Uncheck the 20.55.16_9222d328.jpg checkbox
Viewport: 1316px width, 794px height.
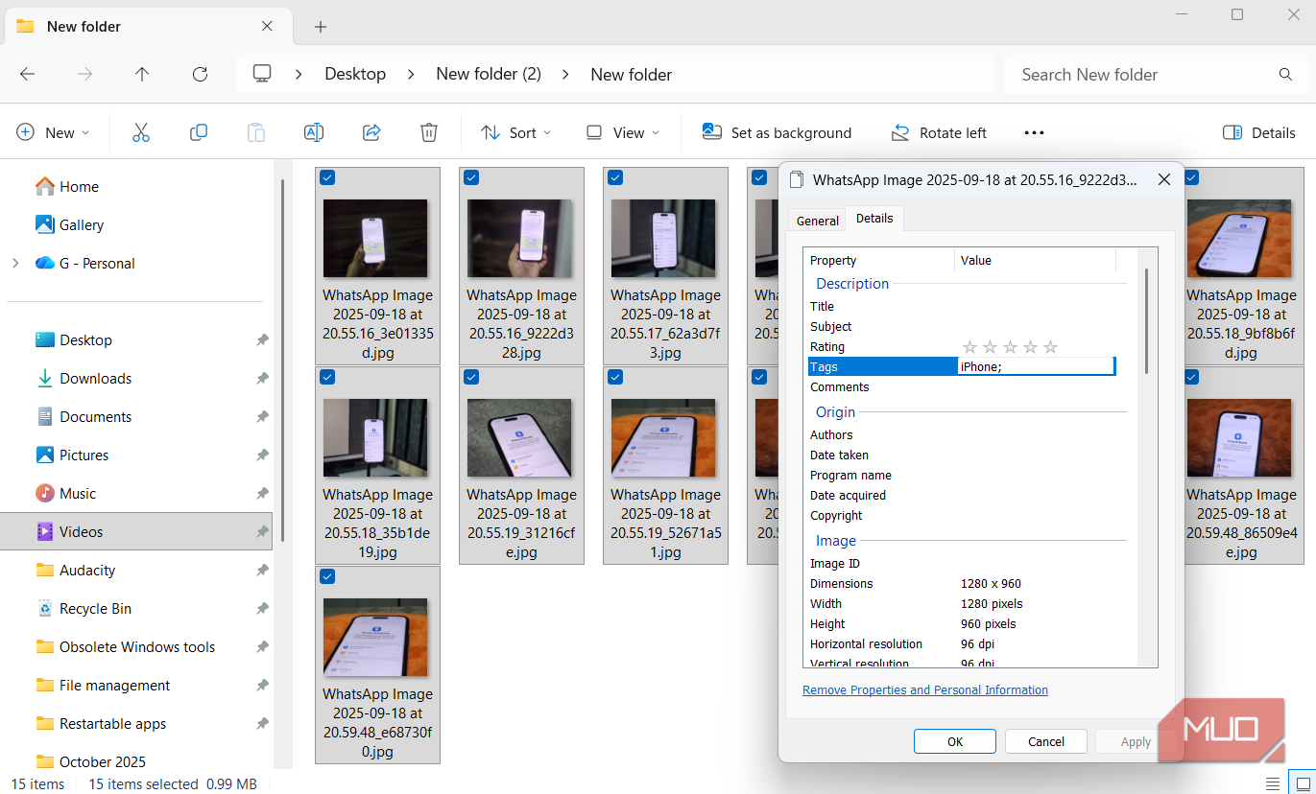[x=471, y=177]
